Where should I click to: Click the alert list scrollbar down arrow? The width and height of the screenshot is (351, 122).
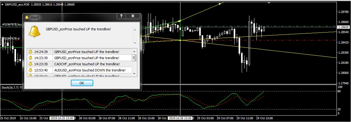tap(134, 74)
